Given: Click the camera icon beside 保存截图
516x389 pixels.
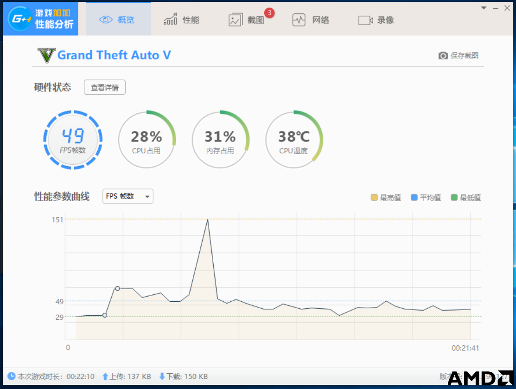Looking at the screenshot, I should (x=443, y=56).
